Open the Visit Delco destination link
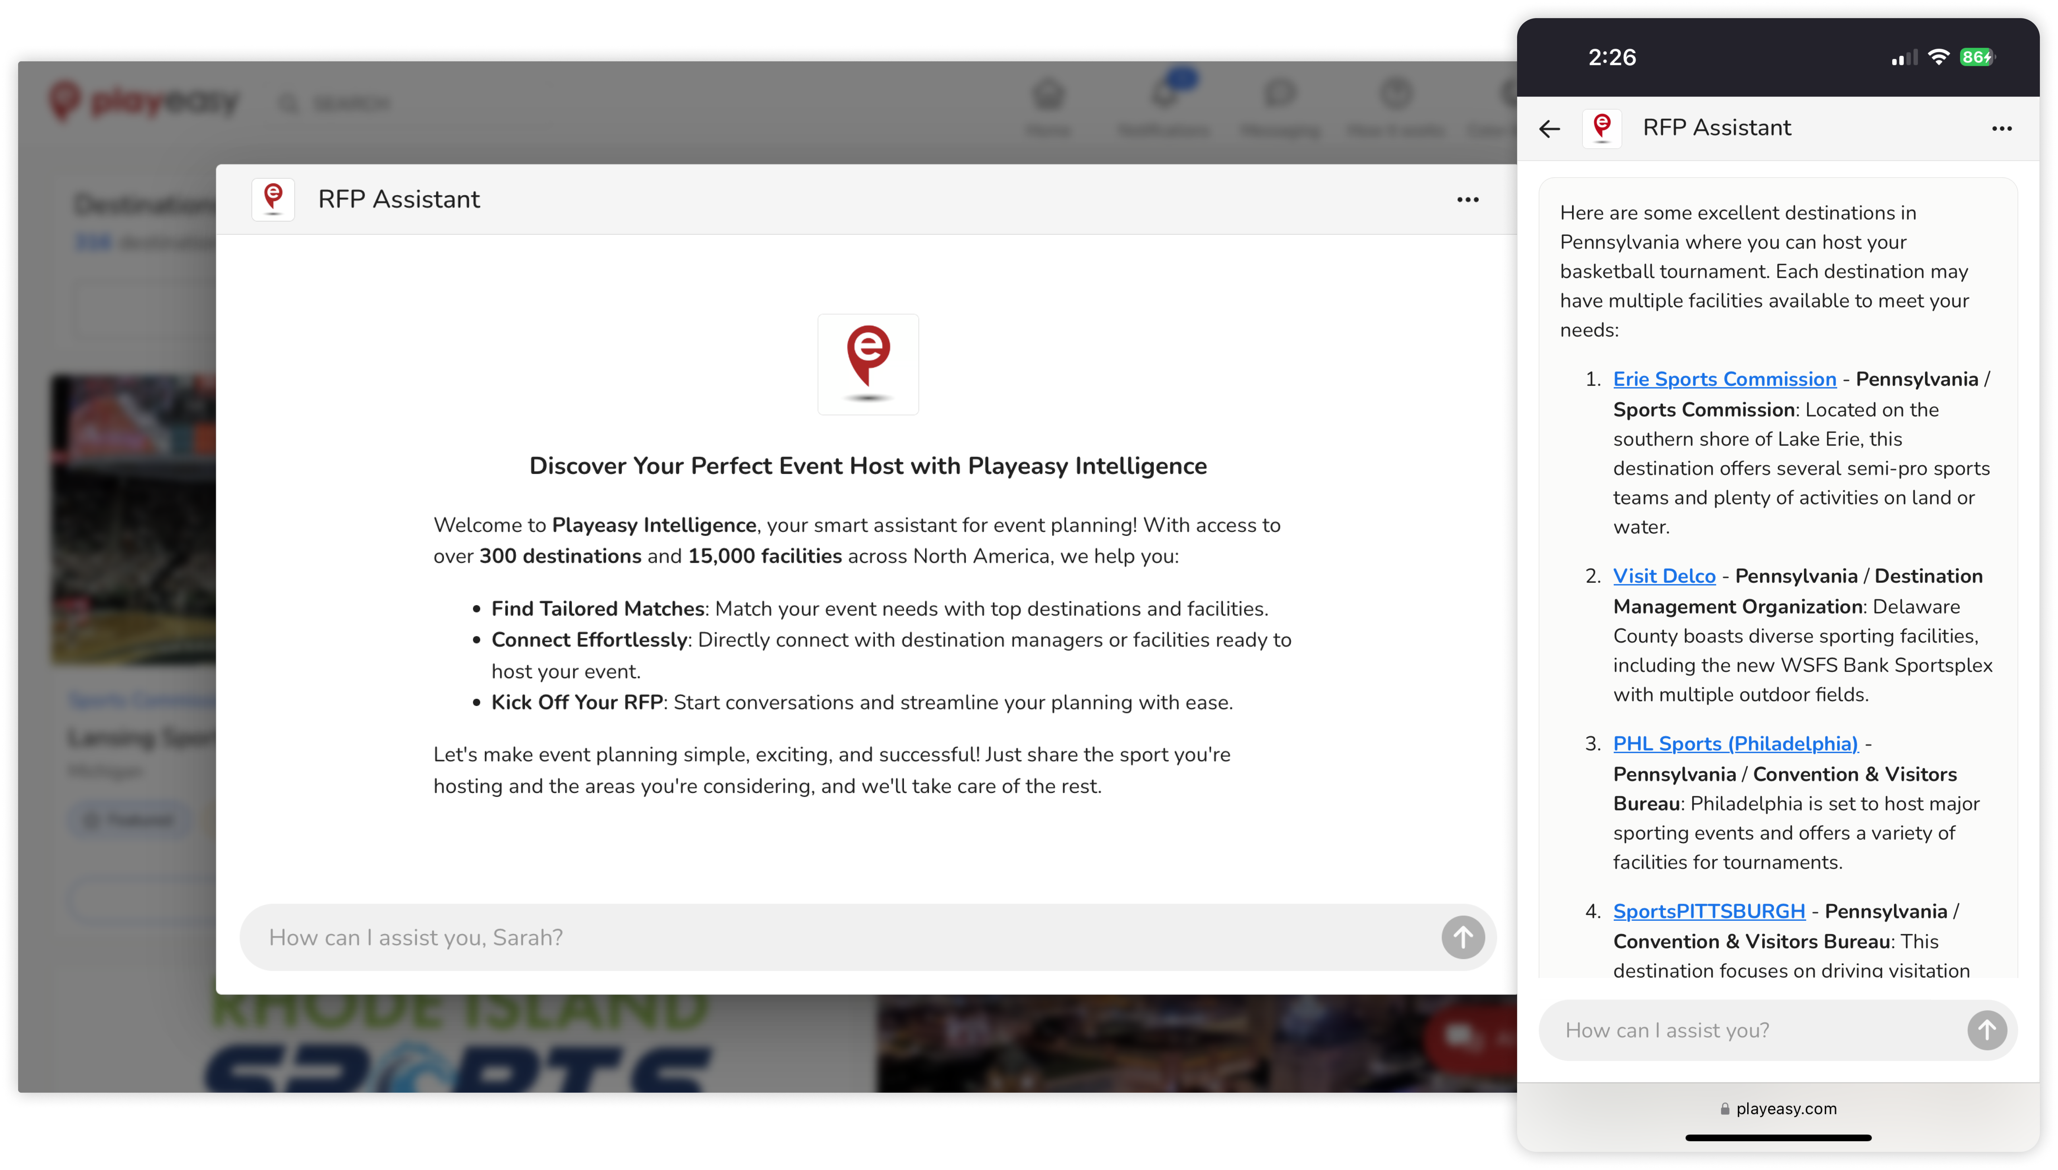This screenshot has width=2058, height=1170. [1665, 575]
